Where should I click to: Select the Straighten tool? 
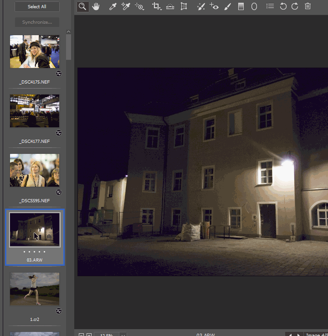coord(170,6)
